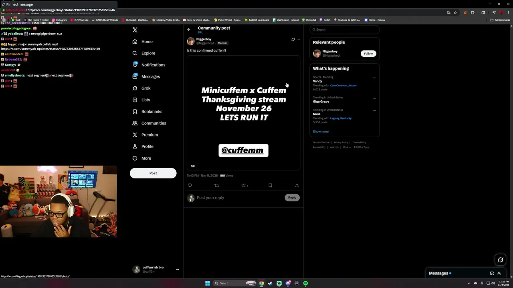Click the white Post button
This screenshot has width=513, height=288.
coord(153,173)
